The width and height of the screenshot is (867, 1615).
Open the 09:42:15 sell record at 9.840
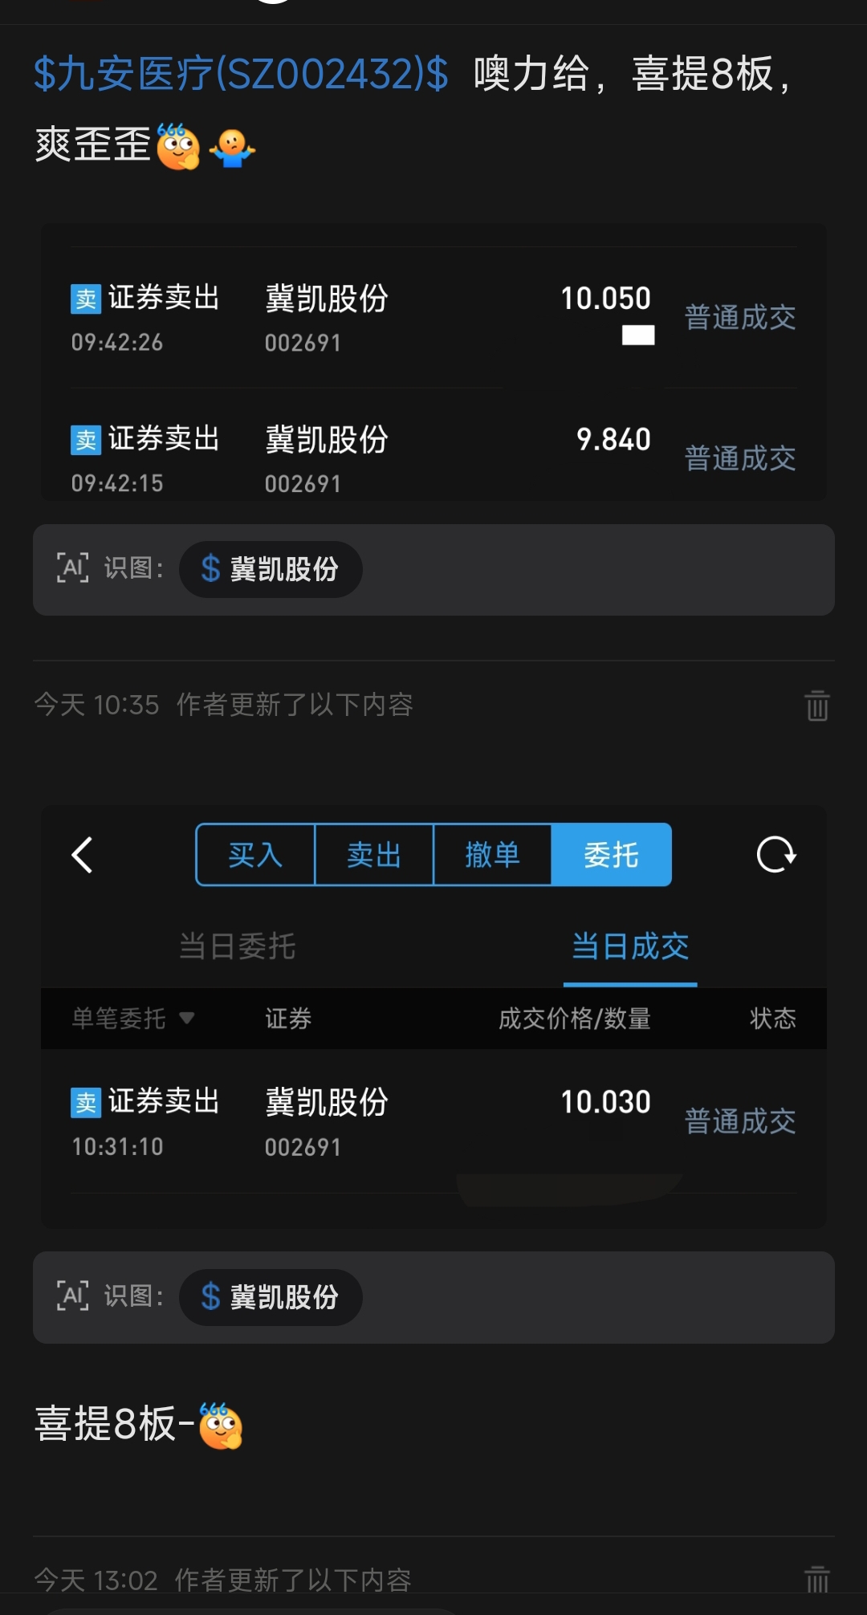pyautogui.click(x=433, y=459)
